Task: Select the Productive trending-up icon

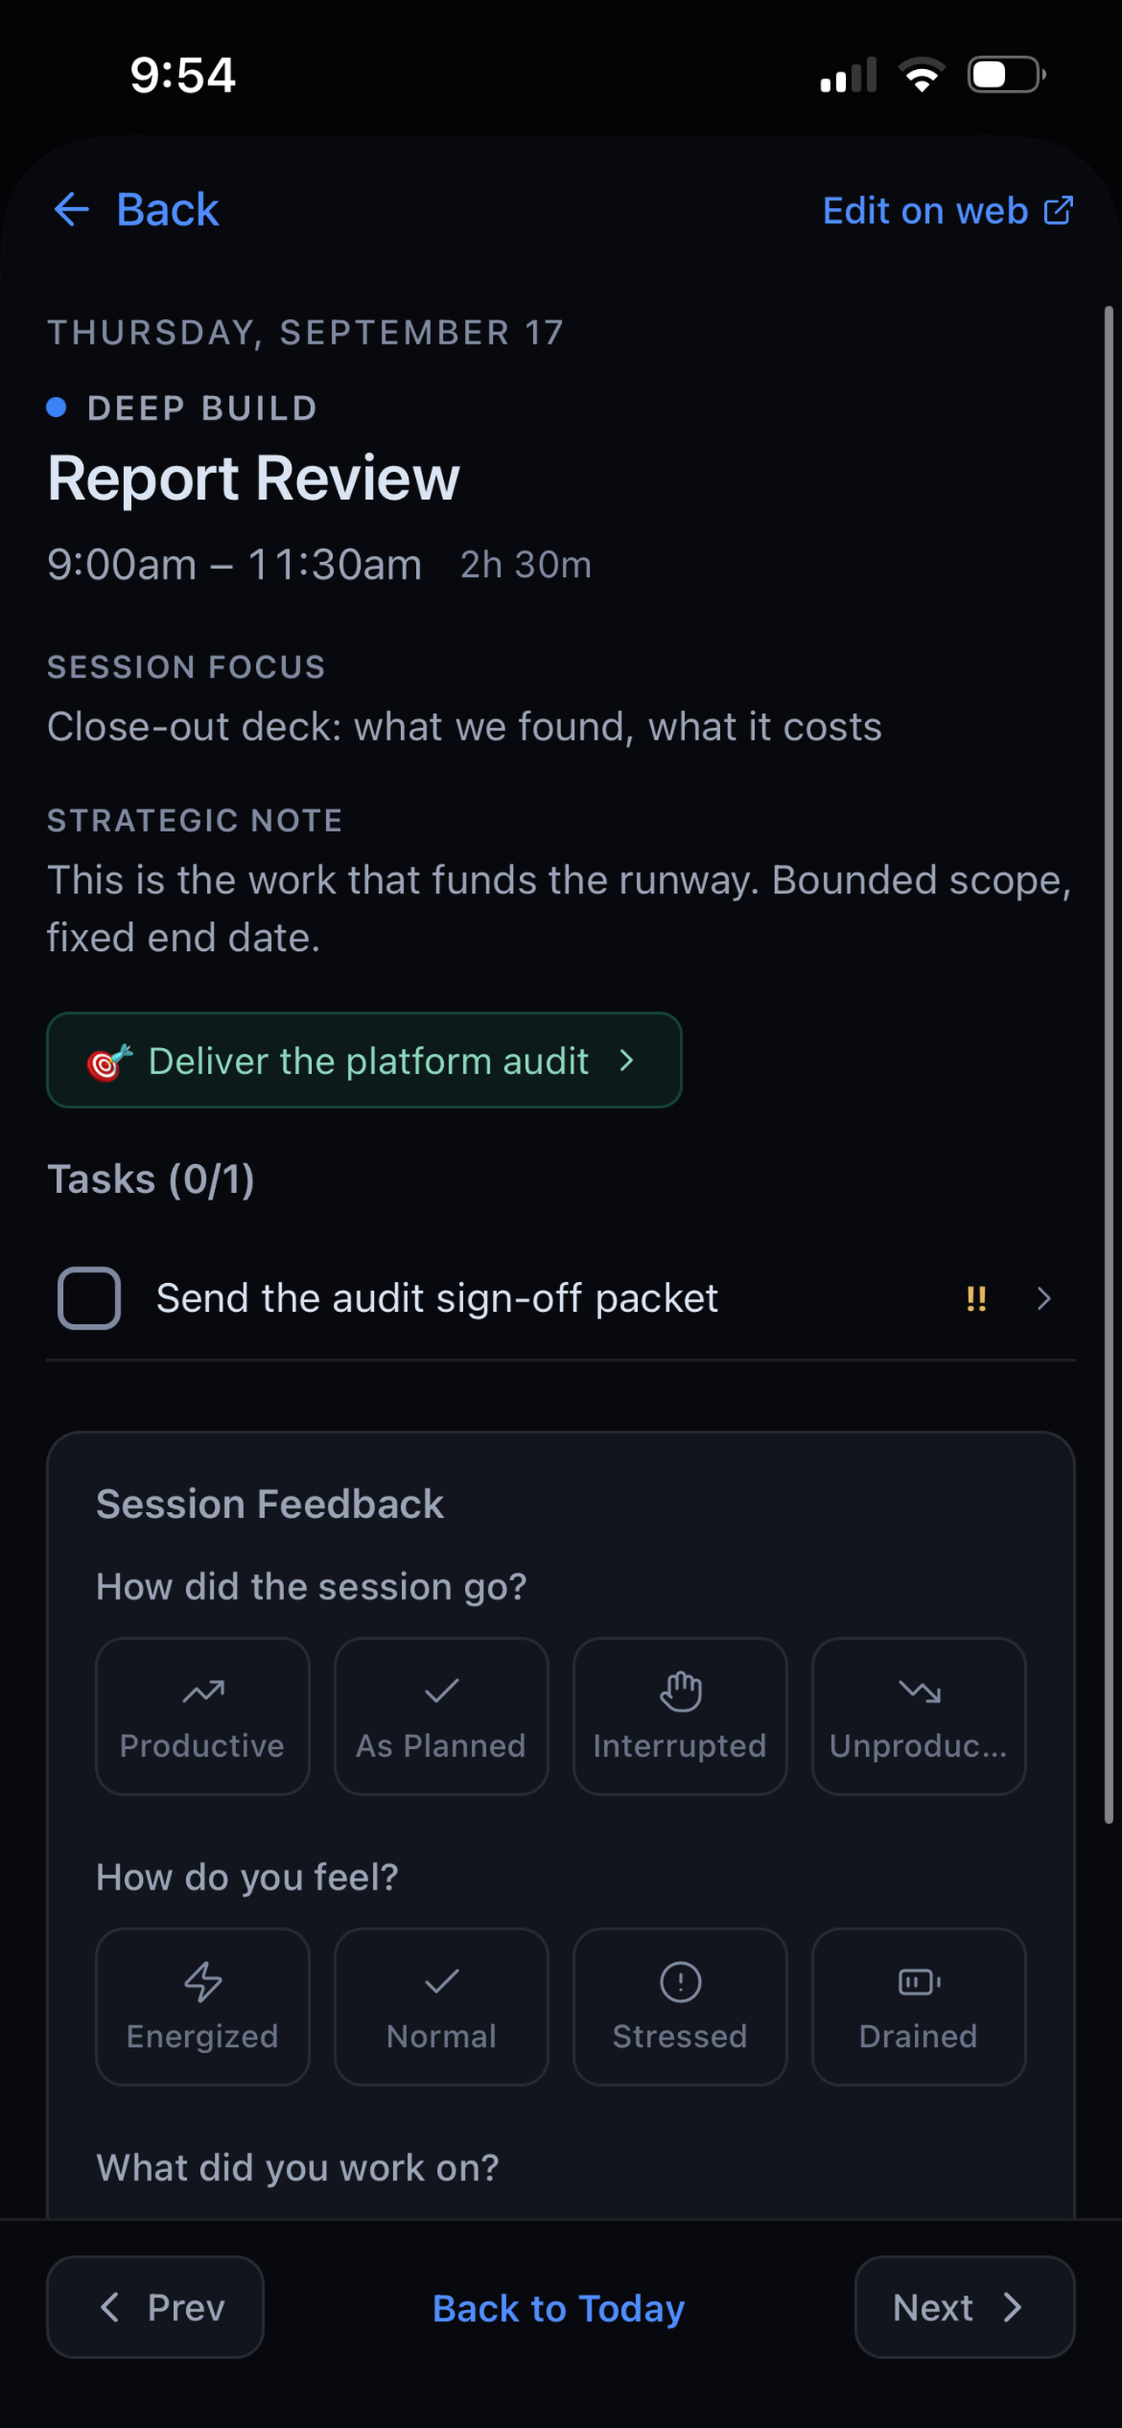Action: (x=203, y=1692)
